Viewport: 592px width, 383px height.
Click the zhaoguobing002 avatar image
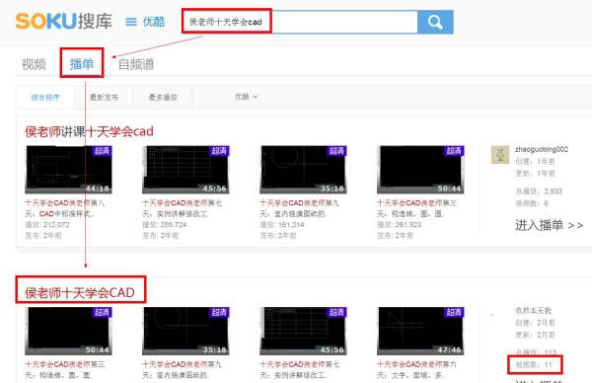click(x=500, y=155)
